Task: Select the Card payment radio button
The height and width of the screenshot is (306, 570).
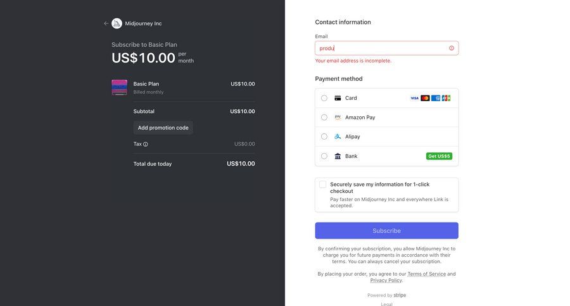Action: [324, 98]
